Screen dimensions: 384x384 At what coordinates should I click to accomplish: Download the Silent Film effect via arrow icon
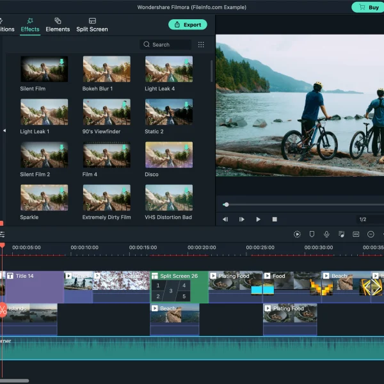[61, 62]
